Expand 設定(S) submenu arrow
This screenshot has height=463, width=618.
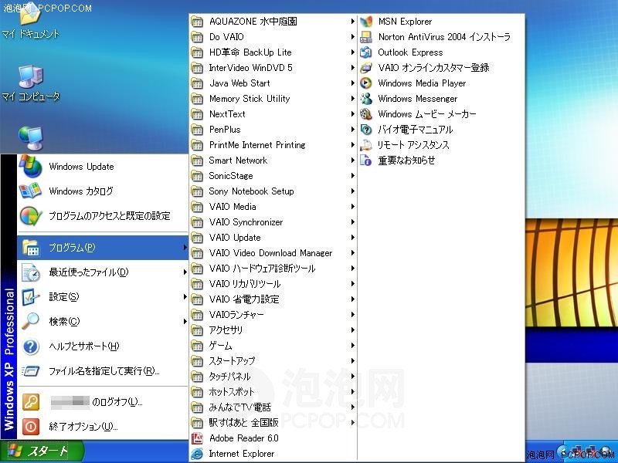click(185, 296)
